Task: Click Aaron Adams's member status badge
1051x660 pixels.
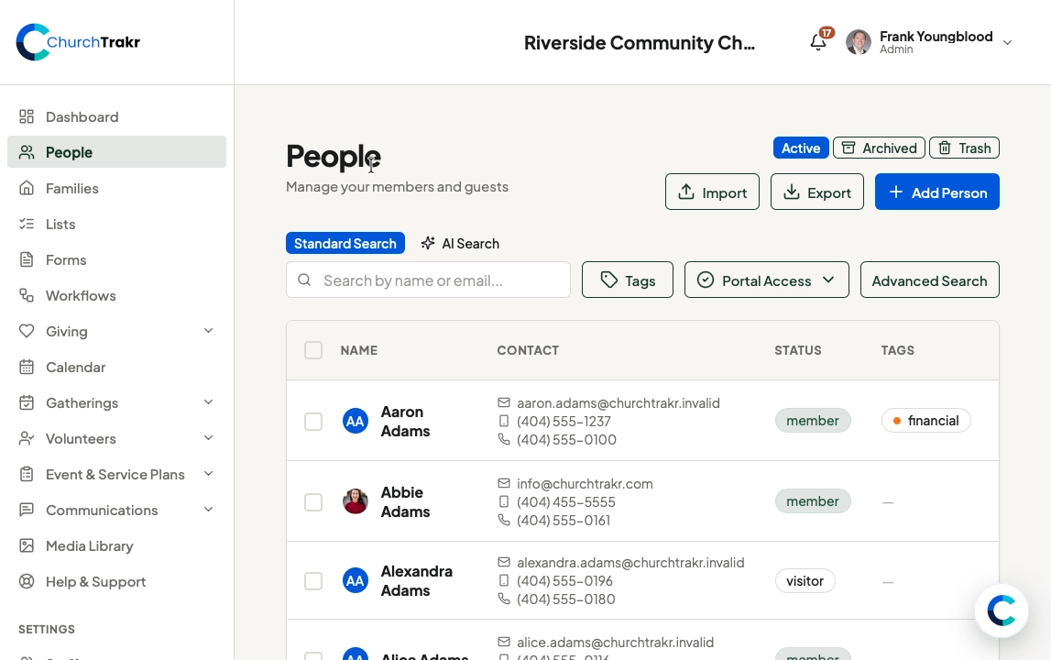Action: point(813,421)
